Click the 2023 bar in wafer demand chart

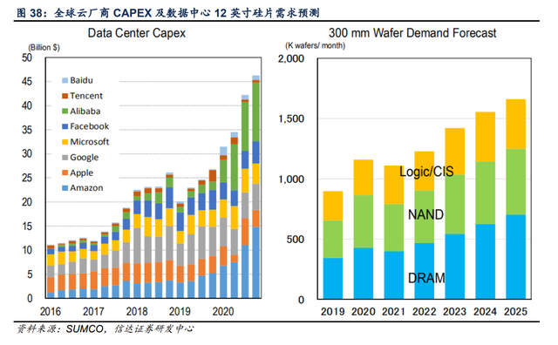[455, 213]
